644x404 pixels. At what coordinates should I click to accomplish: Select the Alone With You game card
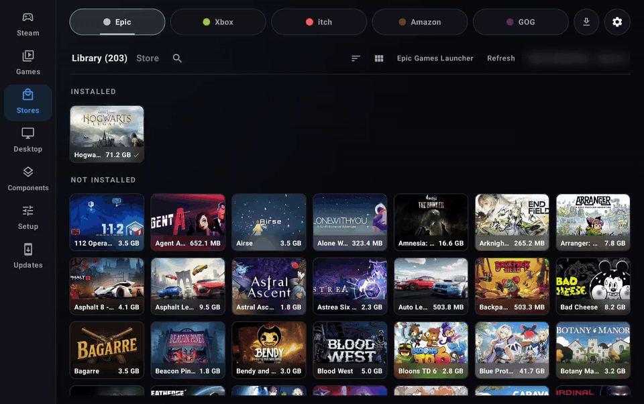(x=350, y=222)
